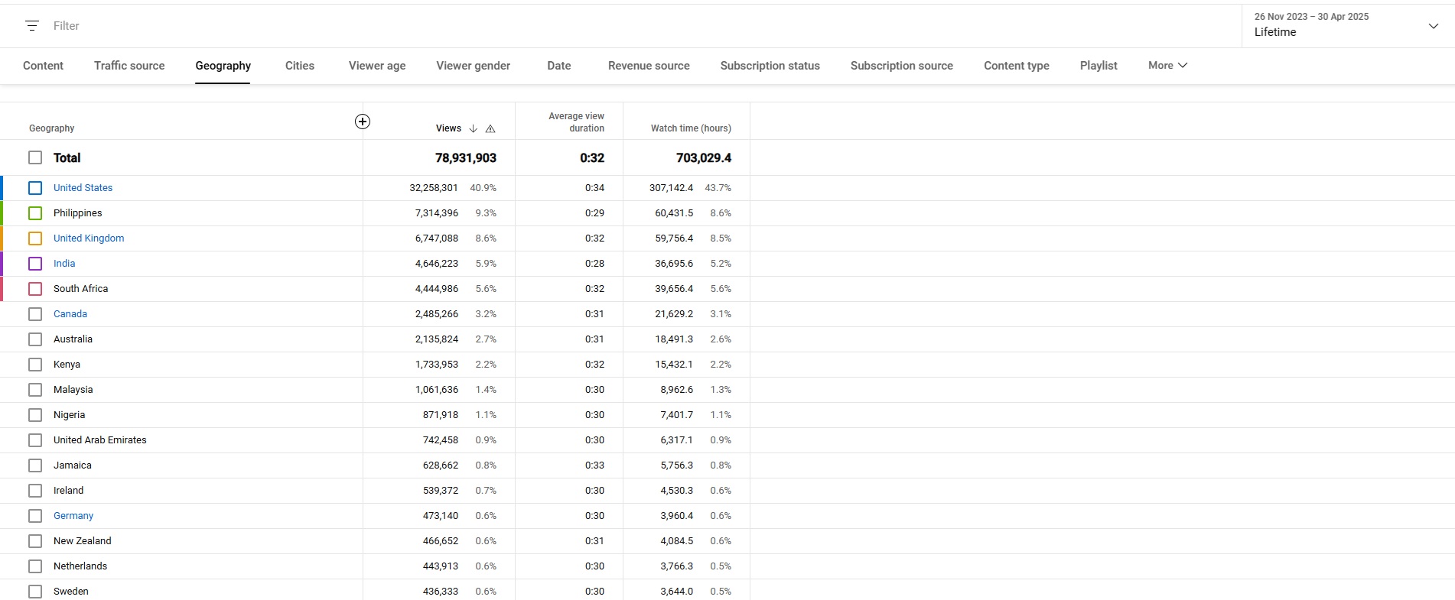Switch to the Content type tab
Screen dimensions: 1455x600
pos(1017,66)
